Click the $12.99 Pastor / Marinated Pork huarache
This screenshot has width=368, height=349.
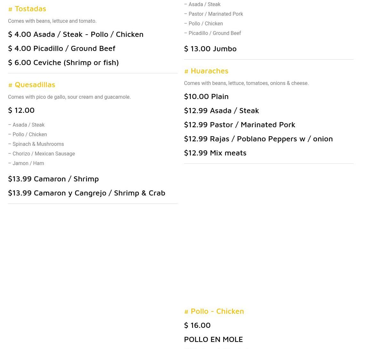click(240, 125)
